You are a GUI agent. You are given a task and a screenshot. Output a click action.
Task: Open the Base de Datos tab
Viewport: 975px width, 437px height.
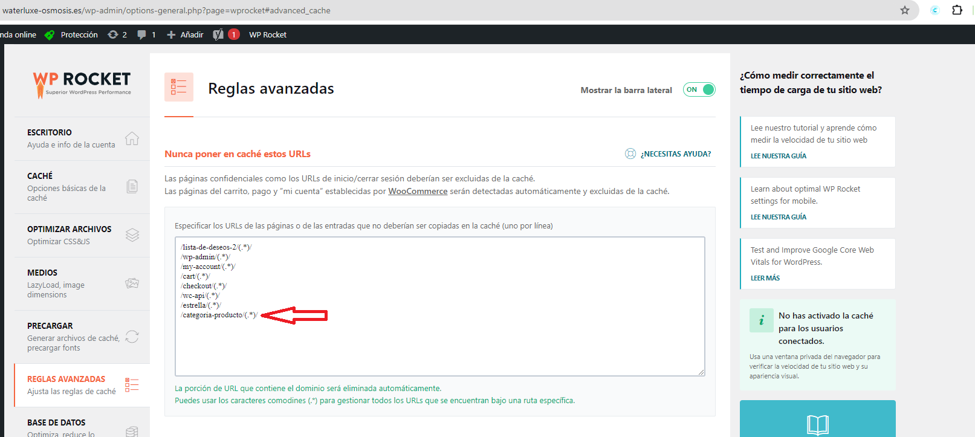[82, 423]
